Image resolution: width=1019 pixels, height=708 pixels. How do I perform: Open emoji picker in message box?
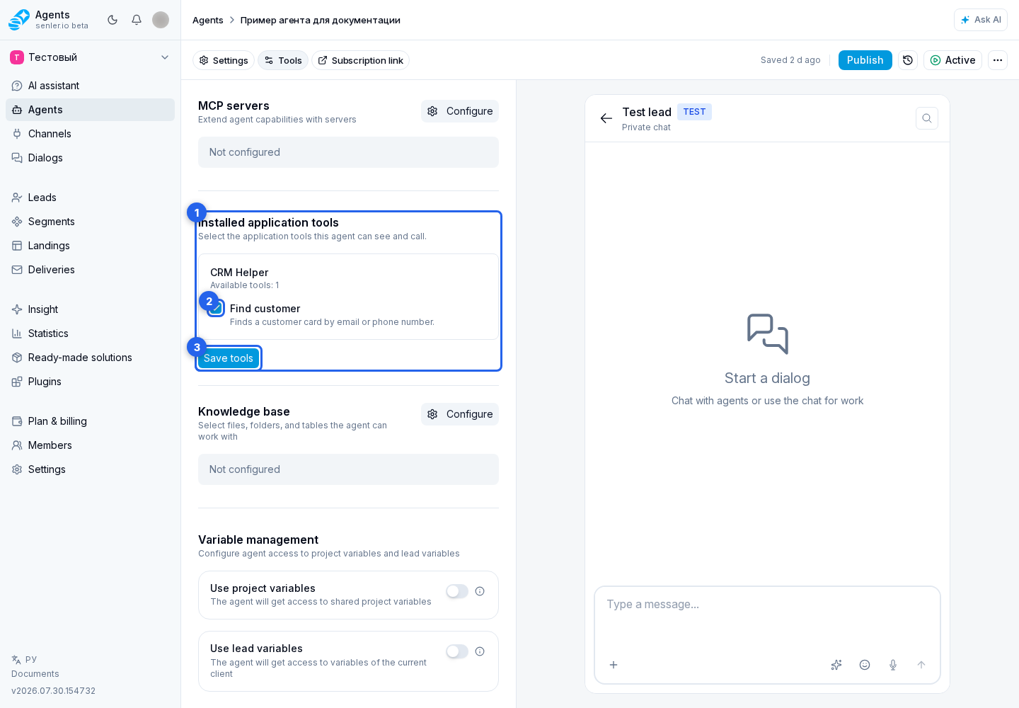pyautogui.click(x=865, y=665)
